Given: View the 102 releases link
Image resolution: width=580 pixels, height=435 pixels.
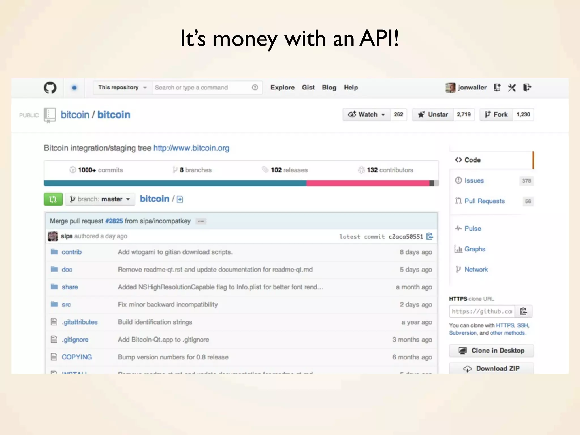Looking at the screenshot, I should point(285,170).
